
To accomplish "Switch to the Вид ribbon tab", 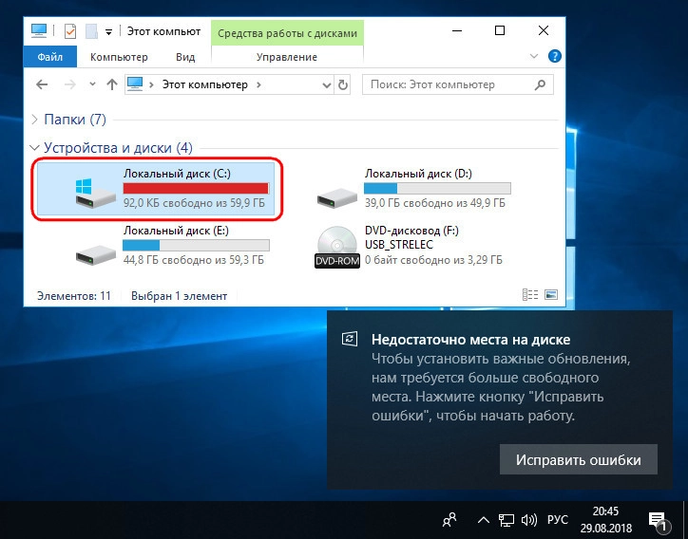I will point(185,57).
